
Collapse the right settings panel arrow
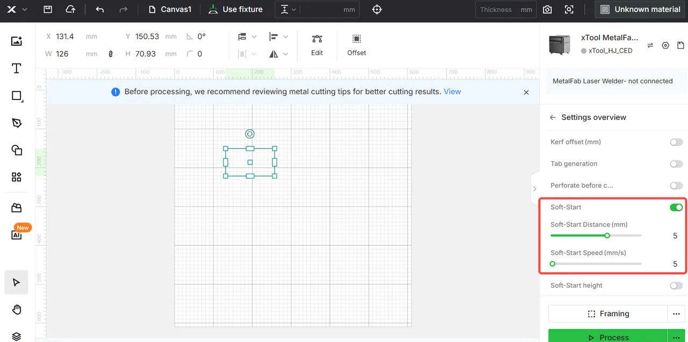[534, 189]
